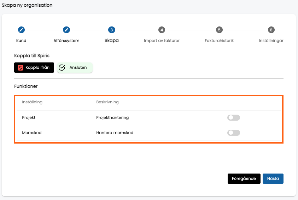
Task: Click the Nästa button
Action: tap(273, 178)
